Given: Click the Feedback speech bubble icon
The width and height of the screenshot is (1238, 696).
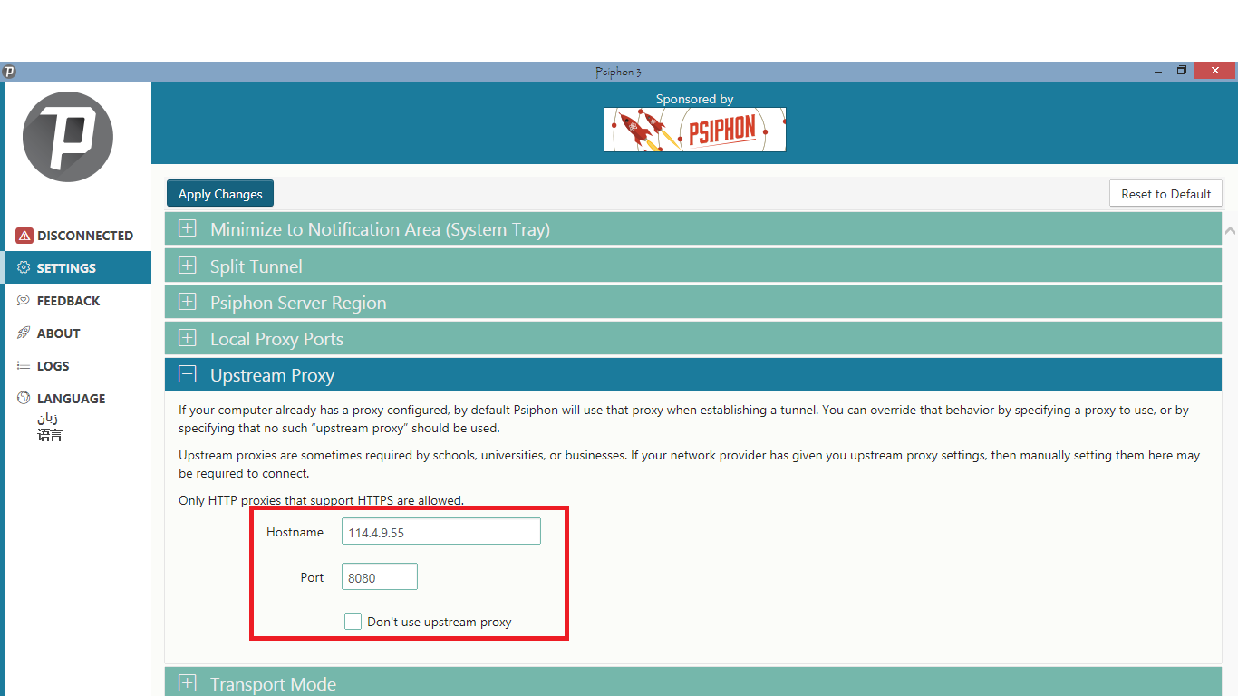Looking at the screenshot, I should (24, 301).
